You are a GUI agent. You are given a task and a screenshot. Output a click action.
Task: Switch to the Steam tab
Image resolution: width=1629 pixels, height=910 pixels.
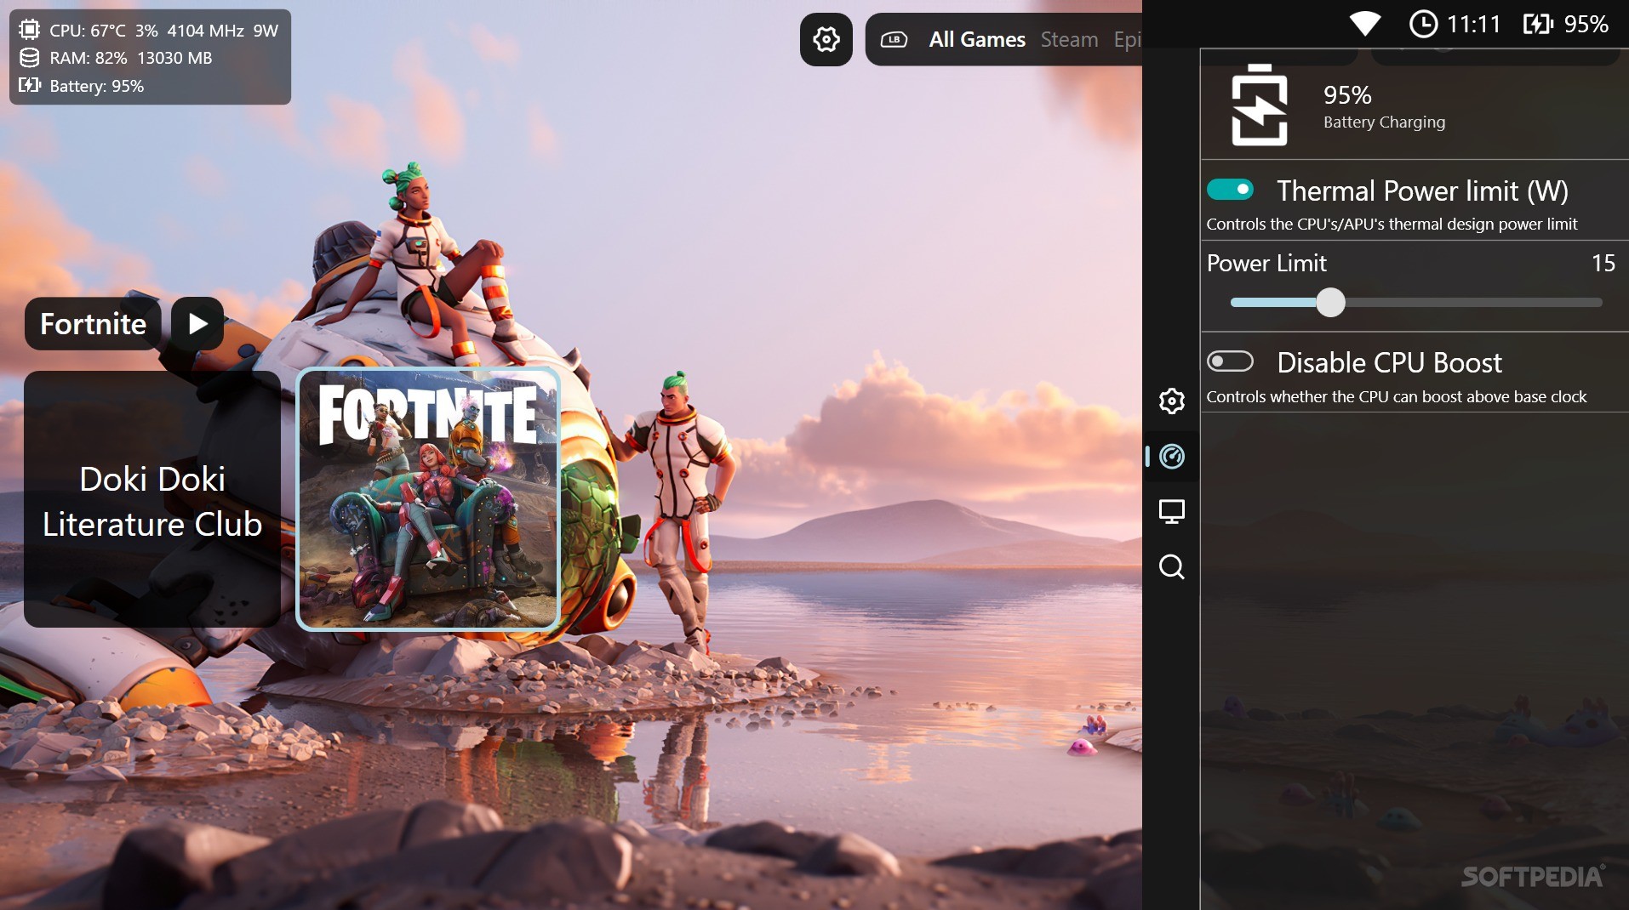(1069, 39)
